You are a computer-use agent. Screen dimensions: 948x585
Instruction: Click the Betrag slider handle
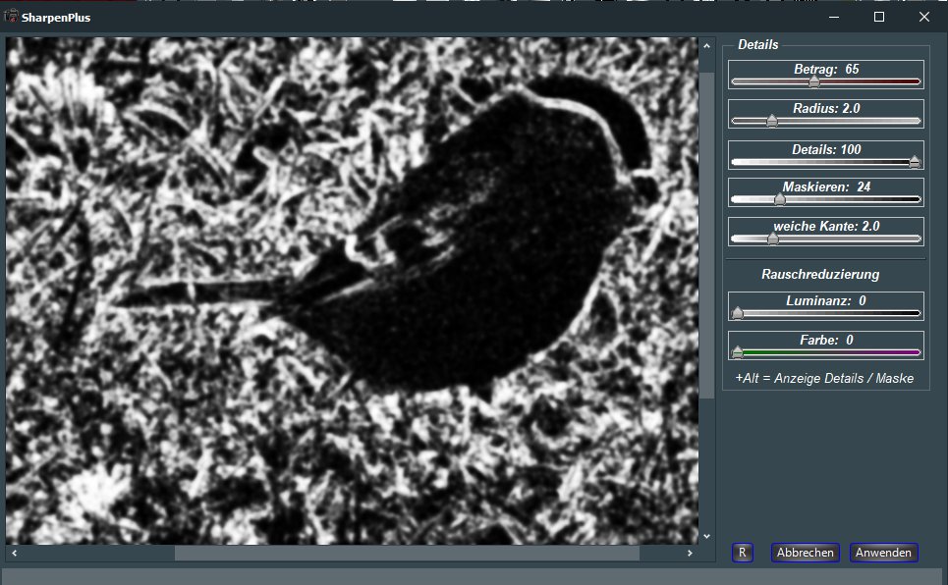tap(813, 82)
